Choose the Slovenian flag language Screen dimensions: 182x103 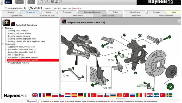[156, 95]
